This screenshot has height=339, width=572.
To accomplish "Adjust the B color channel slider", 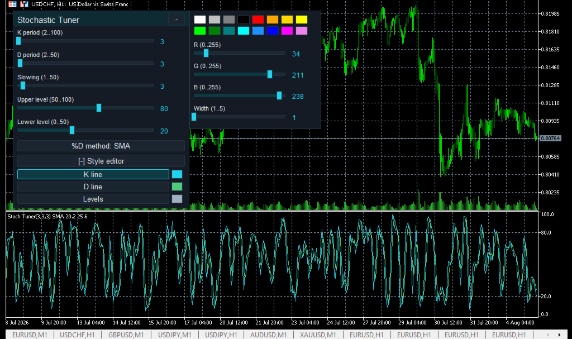I will [279, 96].
